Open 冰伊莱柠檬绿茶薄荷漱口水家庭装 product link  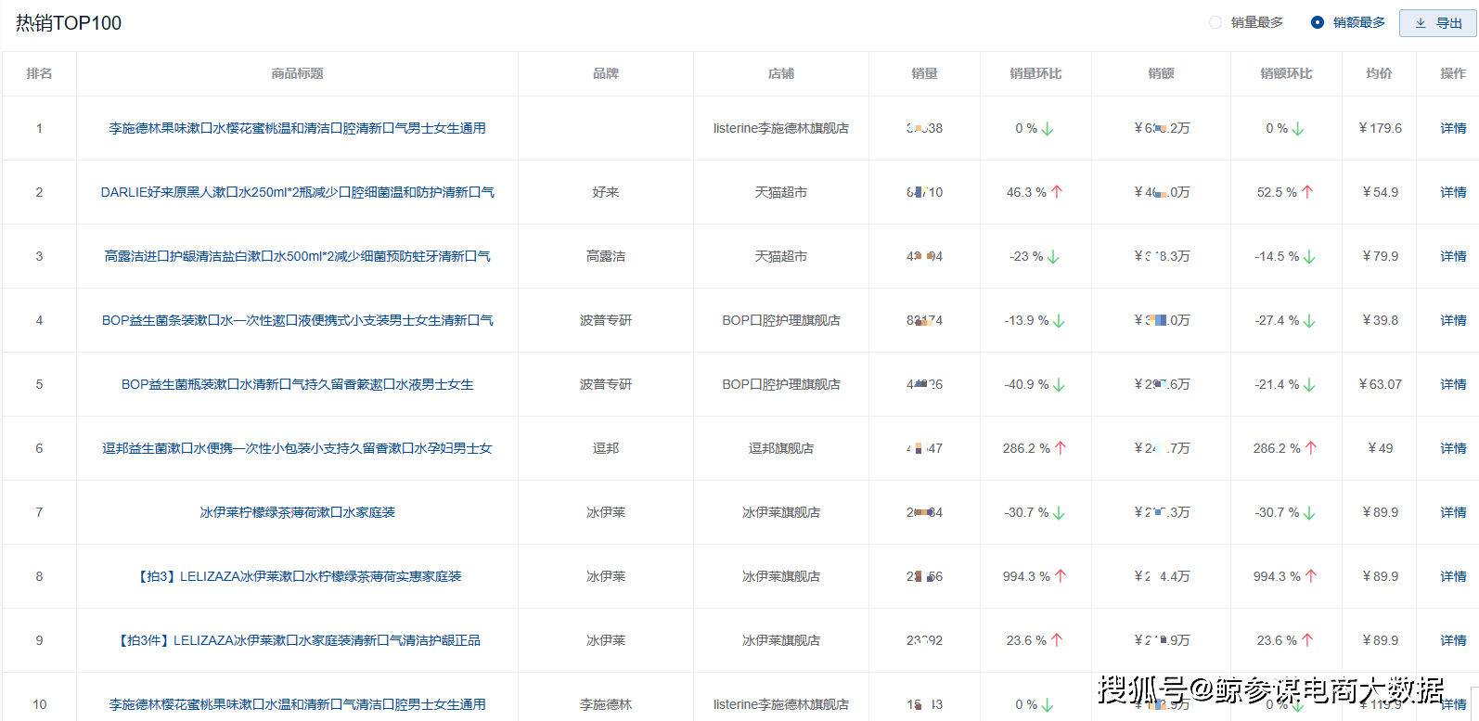[x=297, y=512]
